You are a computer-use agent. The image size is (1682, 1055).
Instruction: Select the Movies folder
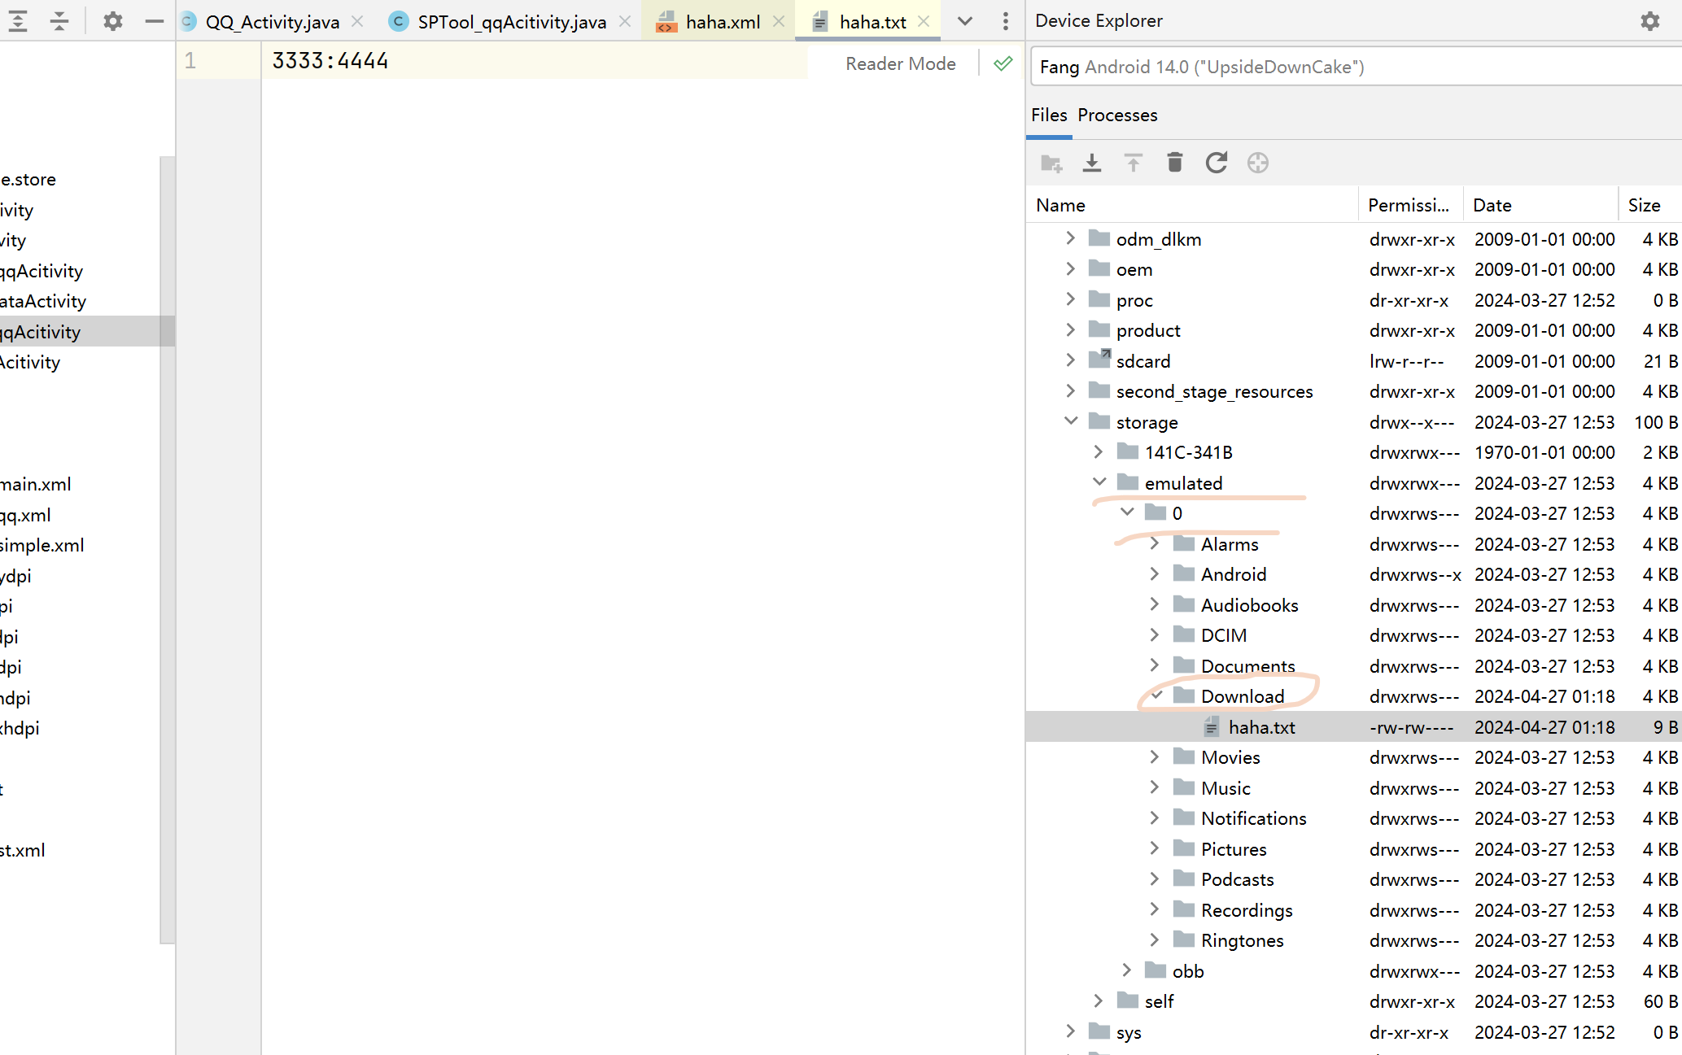coord(1230,757)
